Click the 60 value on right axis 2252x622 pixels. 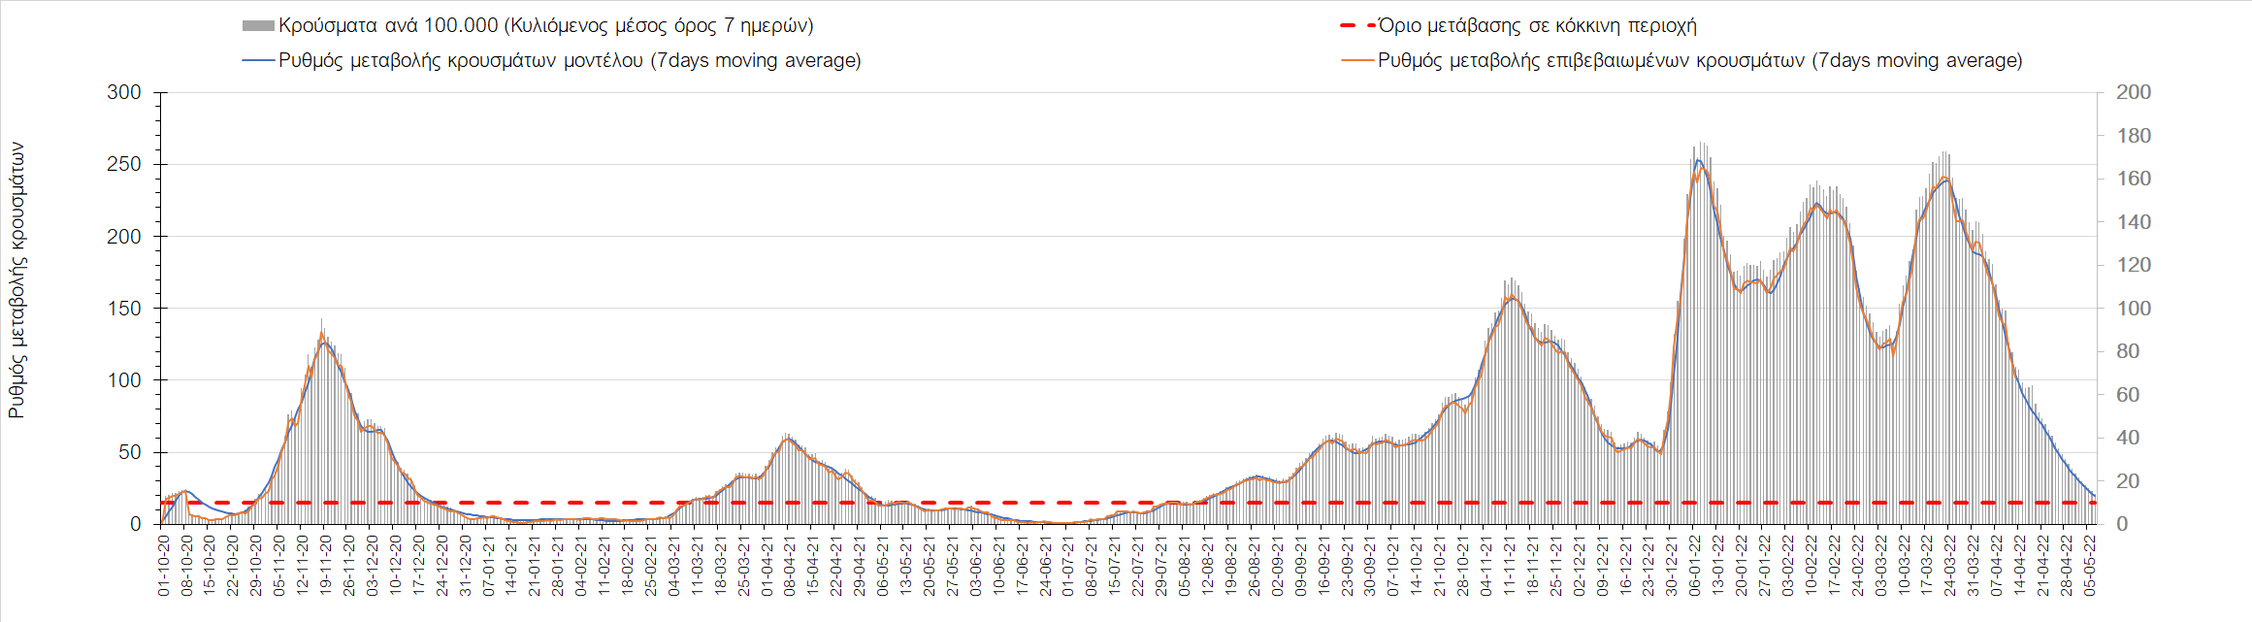point(2127,395)
